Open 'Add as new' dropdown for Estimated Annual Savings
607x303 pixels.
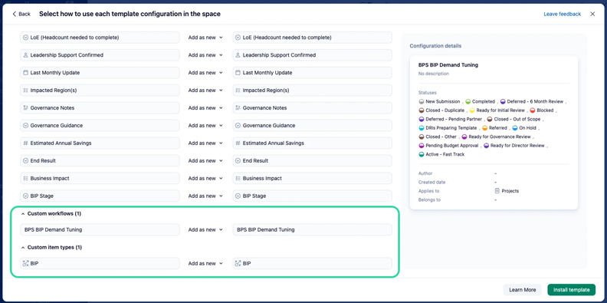point(205,143)
